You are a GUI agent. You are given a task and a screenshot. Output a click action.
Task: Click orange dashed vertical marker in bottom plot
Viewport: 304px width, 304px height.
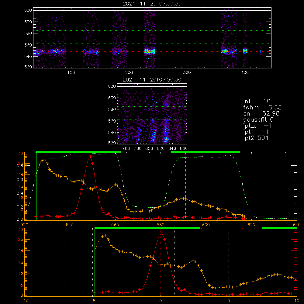(280, 262)
